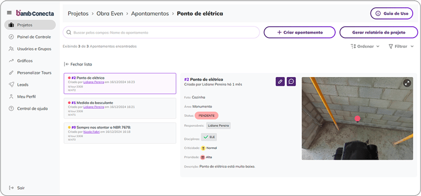The image size is (421, 196).
Task: Click the Projetos breadcrumb
Action: pyautogui.click(x=78, y=14)
